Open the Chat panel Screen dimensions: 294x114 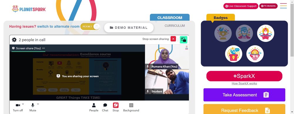[x=105, y=108]
